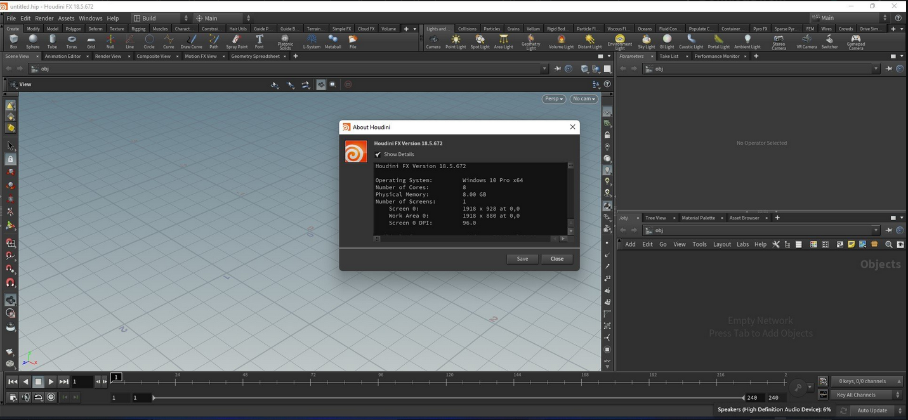Click the speakers volume tray notification

pyautogui.click(x=773, y=410)
